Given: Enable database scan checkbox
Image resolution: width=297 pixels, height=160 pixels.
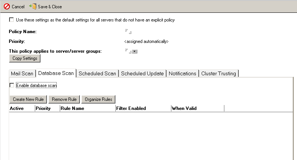Looking at the screenshot, I should 12,85.
